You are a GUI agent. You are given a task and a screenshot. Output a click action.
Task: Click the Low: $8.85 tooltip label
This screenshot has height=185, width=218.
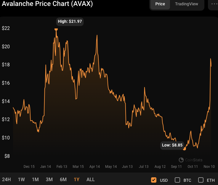172,145
